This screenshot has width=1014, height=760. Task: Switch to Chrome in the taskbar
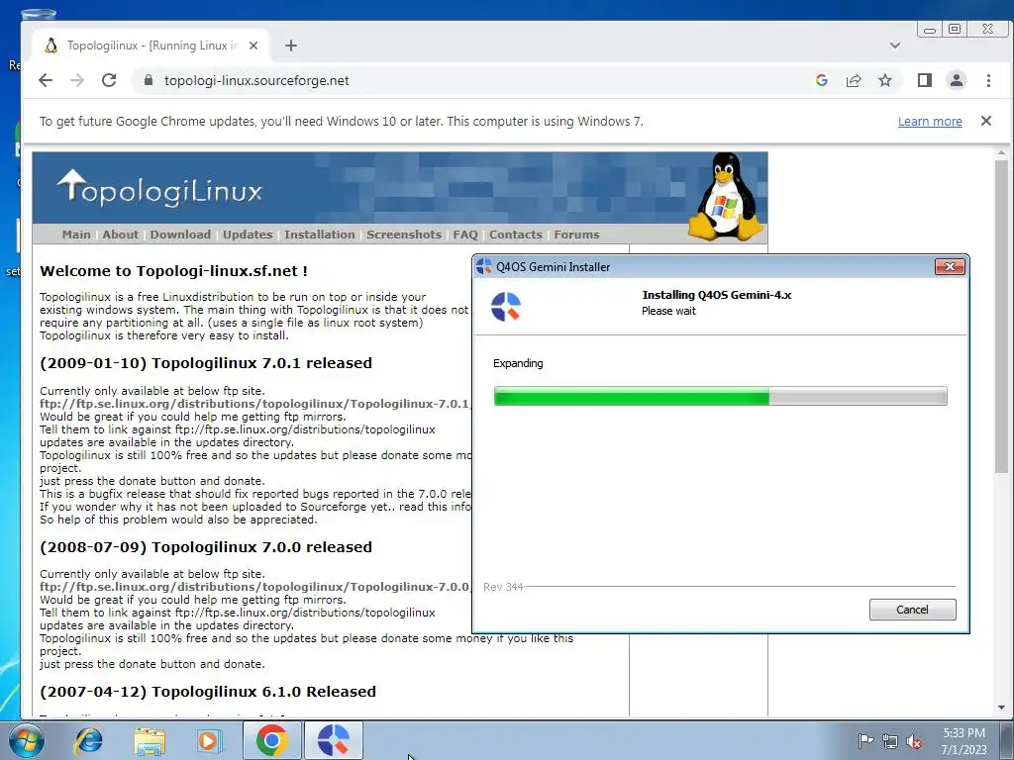coord(271,740)
